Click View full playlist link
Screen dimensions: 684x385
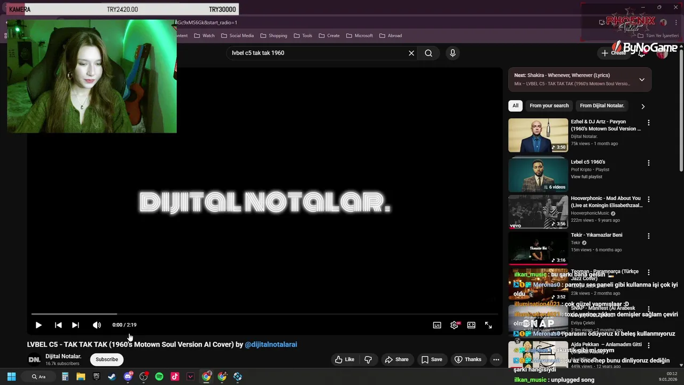pos(586,177)
